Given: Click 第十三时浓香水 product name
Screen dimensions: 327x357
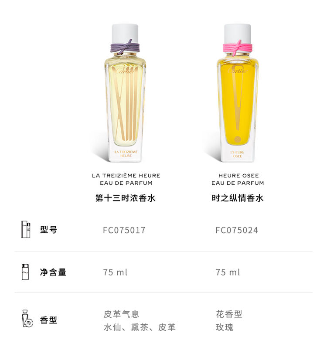Looking at the screenshot, I should [x=125, y=198].
